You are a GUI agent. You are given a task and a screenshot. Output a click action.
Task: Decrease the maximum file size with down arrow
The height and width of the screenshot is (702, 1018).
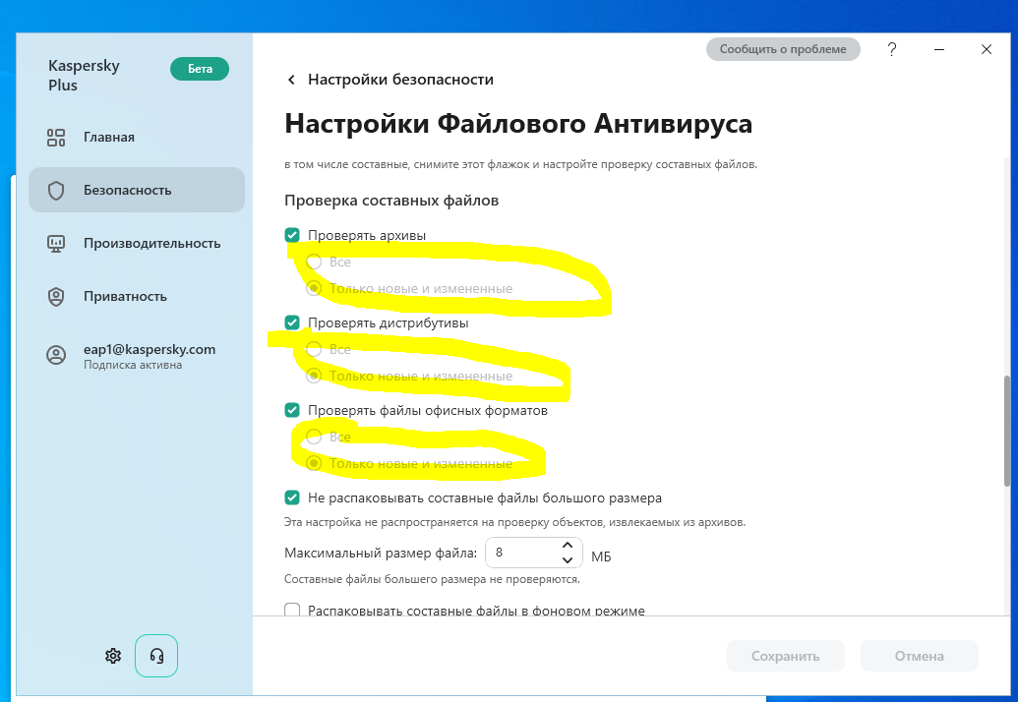pos(568,559)
